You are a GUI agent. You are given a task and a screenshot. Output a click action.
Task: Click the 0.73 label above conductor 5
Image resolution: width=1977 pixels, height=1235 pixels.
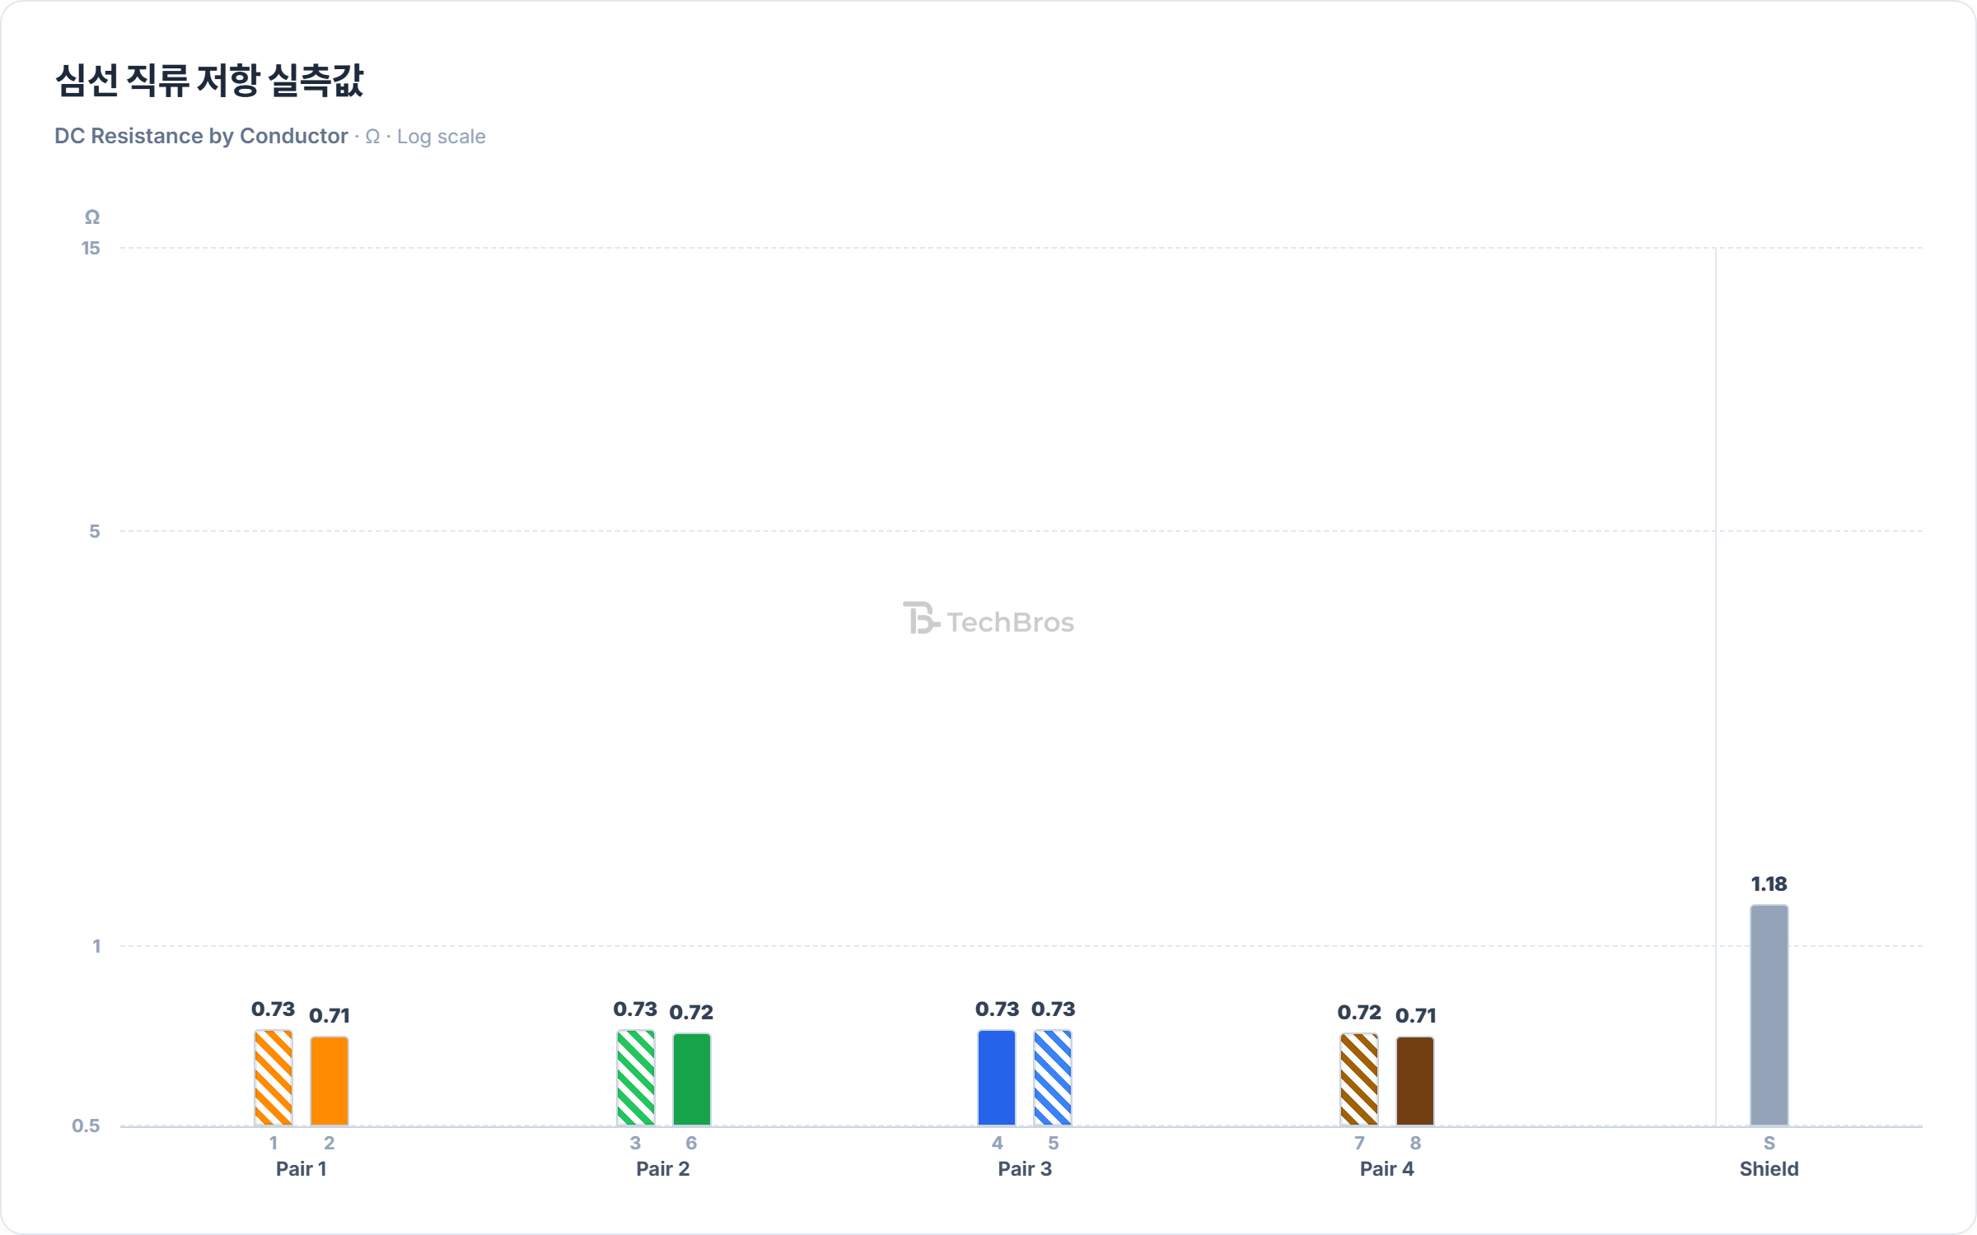click(1054, 1009)
